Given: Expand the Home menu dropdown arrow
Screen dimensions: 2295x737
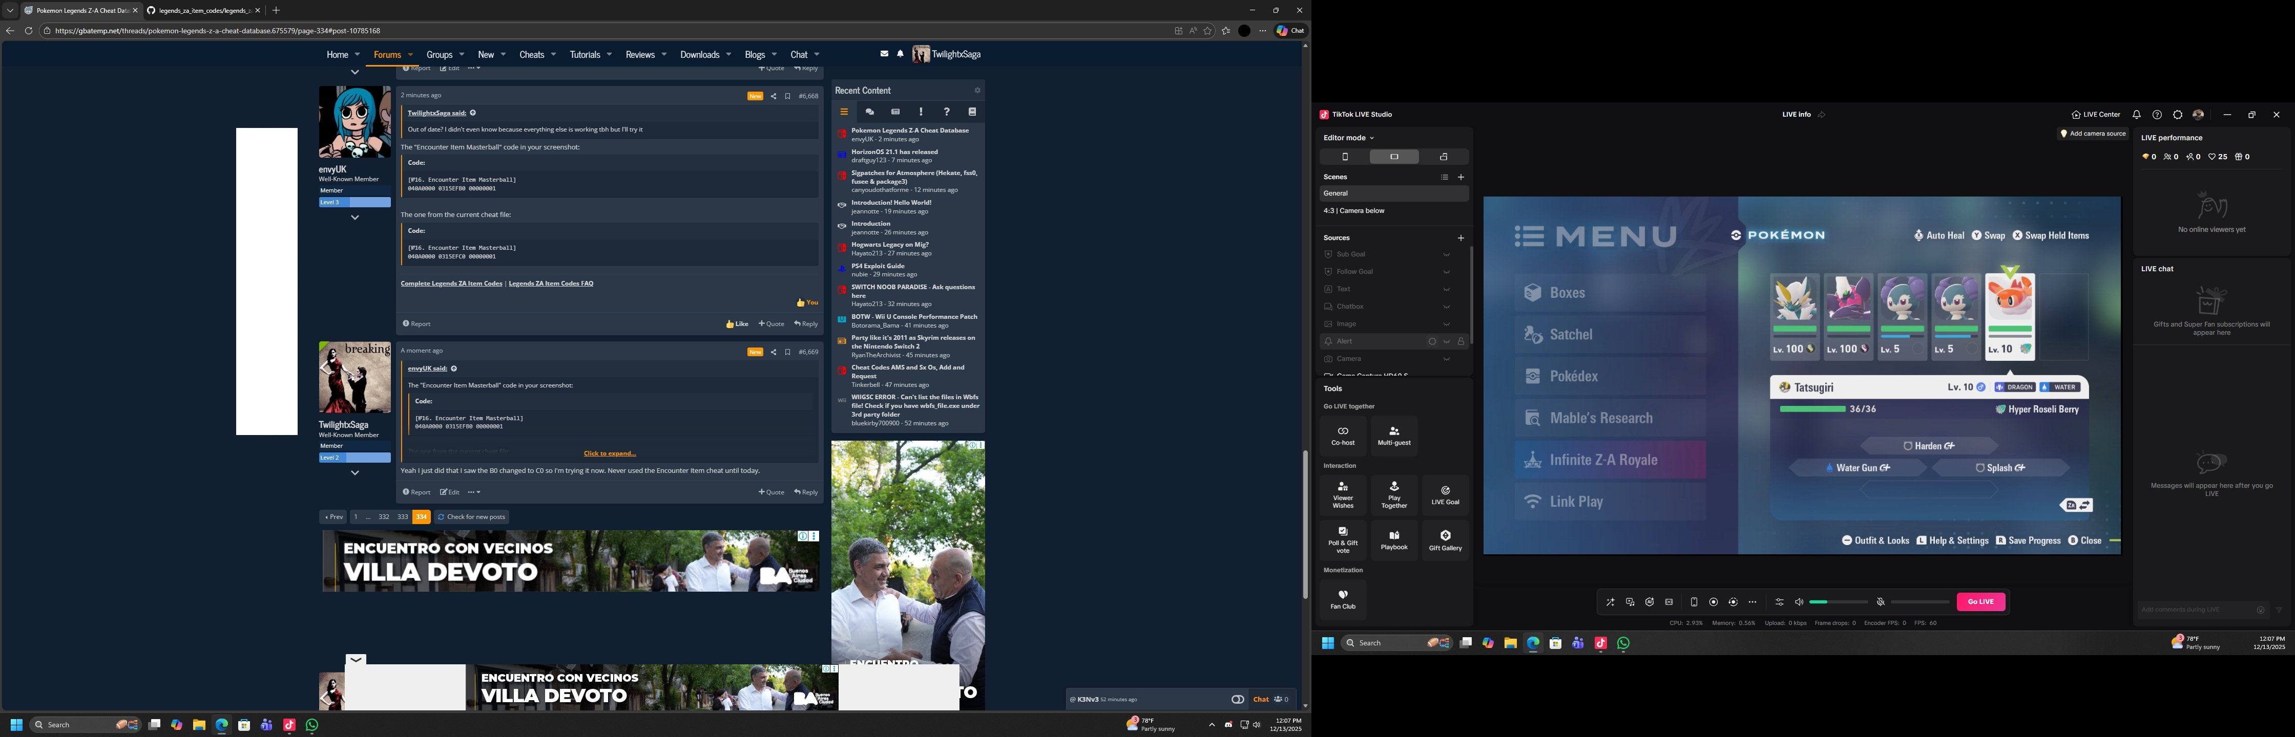Looking at the screenshot, I should [x=357, y=54].
